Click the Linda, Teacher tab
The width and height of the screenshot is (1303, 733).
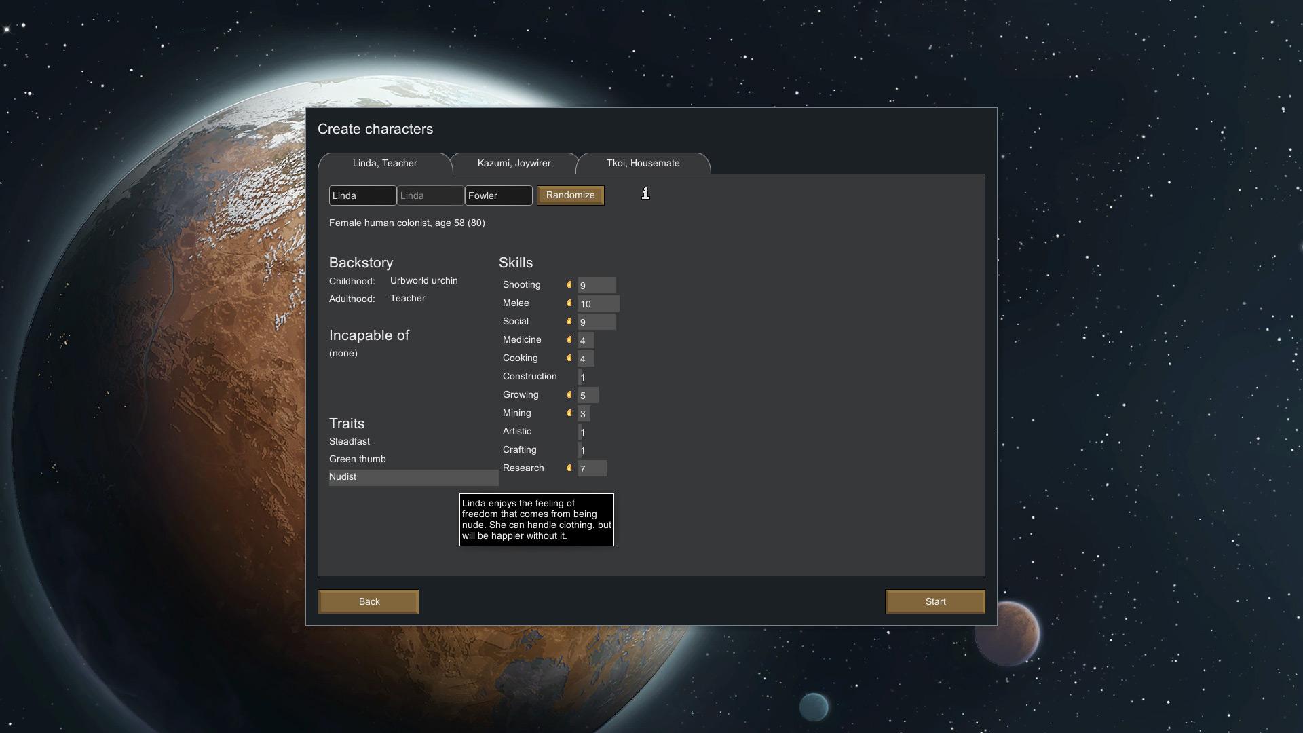(385, 163)
